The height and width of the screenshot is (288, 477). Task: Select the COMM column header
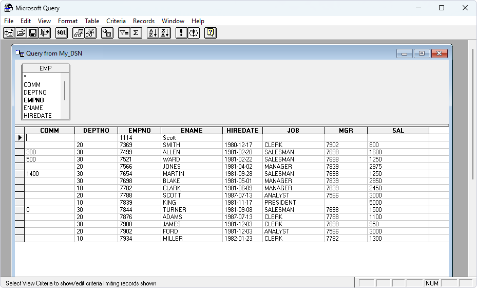click(50, 131)
